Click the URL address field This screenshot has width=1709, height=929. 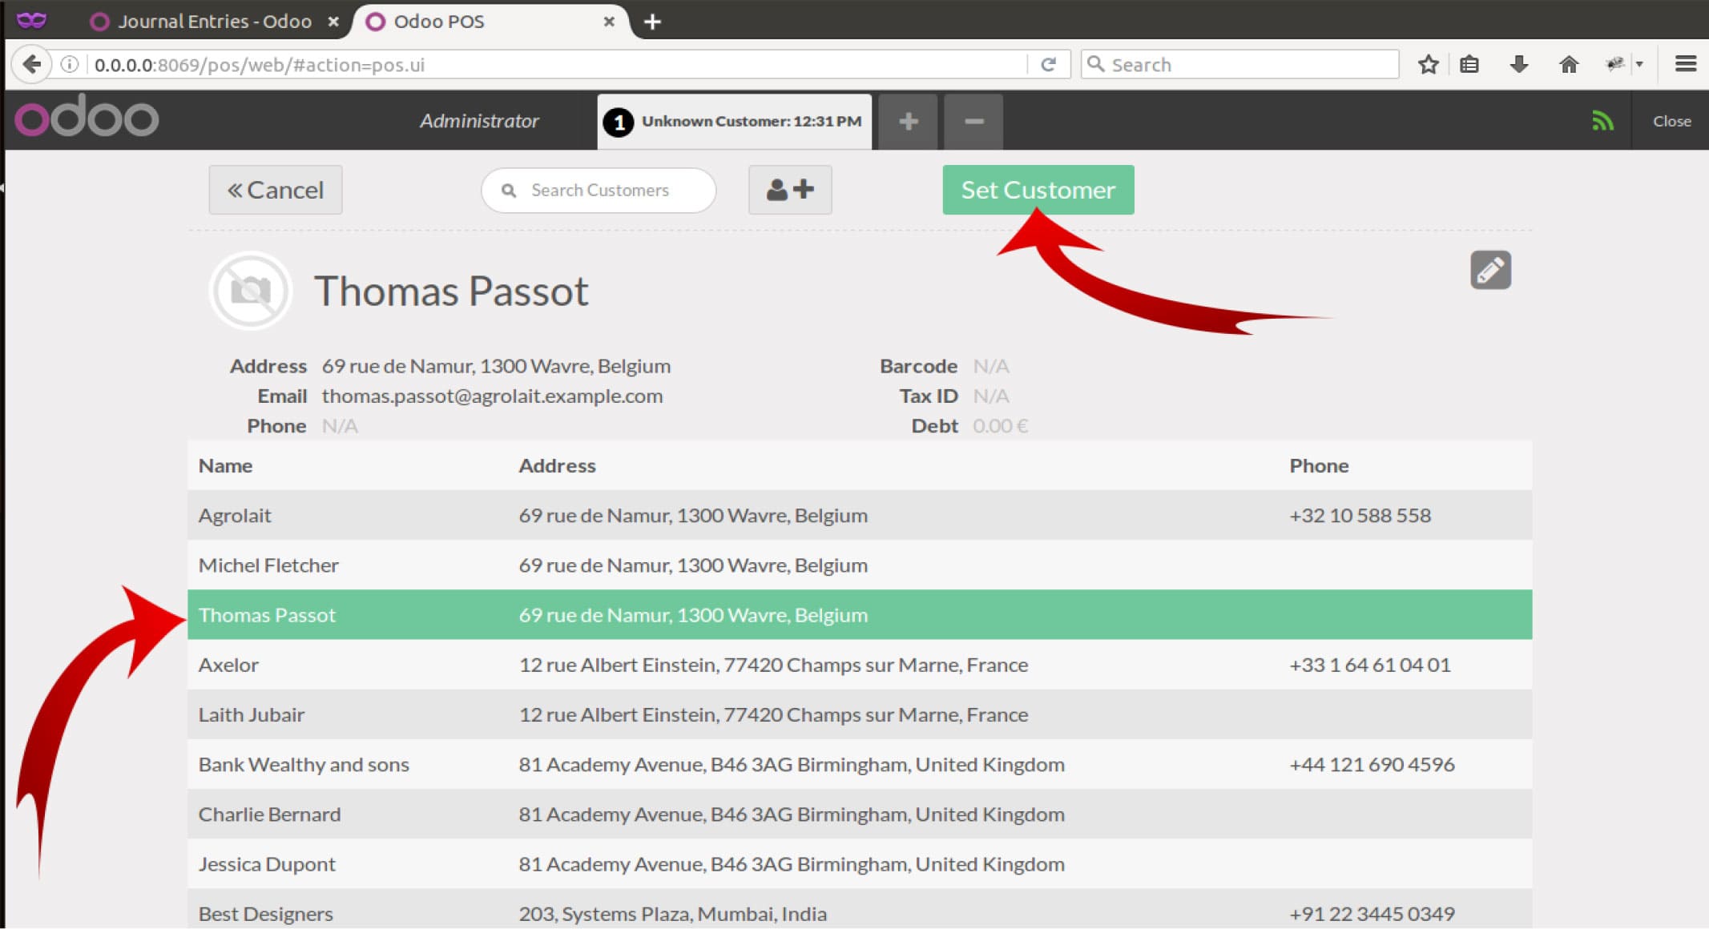[x=553, y=64]
